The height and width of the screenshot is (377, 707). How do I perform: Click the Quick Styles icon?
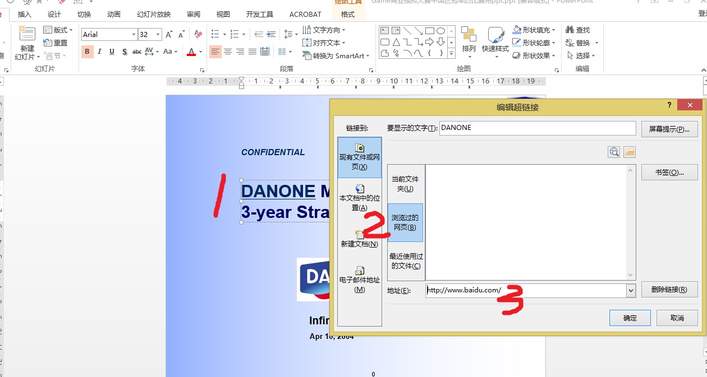tap(495, 35)
